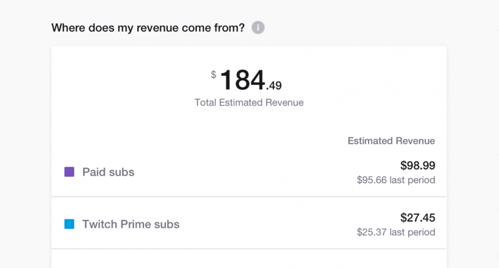Click the Total Estimated Revenue caption
Viewport: 499px width, 268px height.
click(249, 102)
